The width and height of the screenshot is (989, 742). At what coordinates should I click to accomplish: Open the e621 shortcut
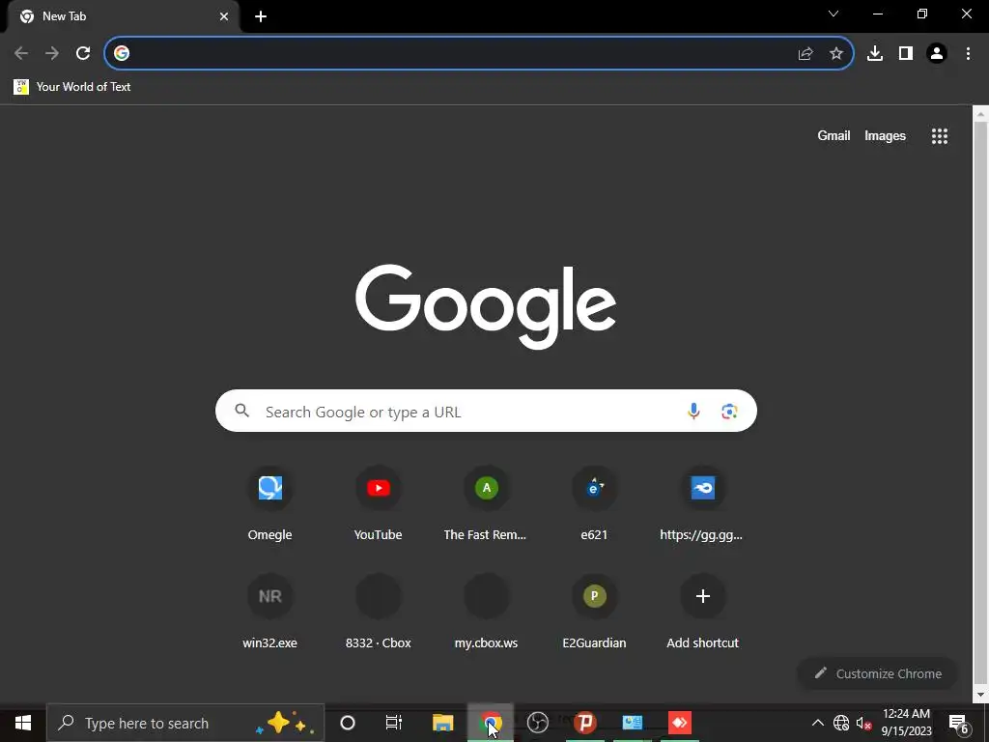tap(594, 504)
